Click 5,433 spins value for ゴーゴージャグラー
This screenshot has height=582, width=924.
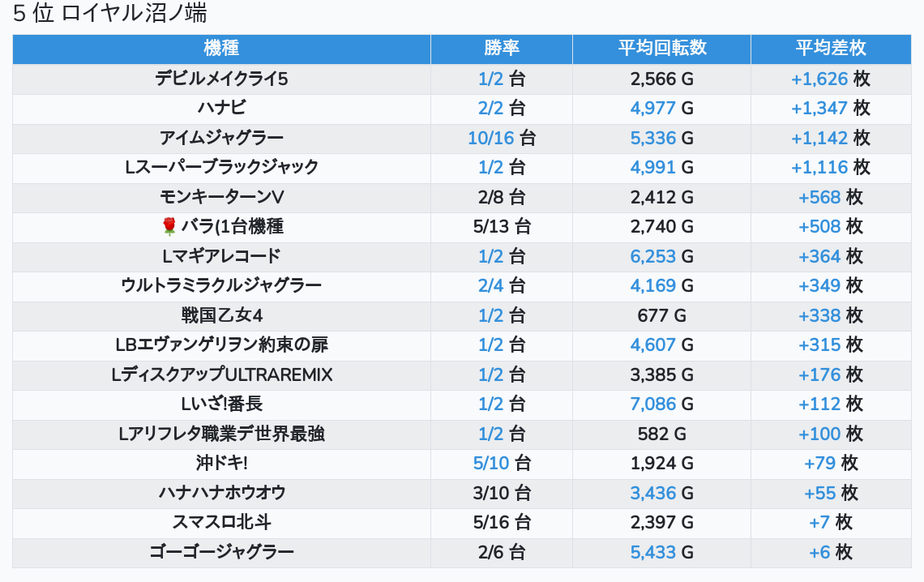click(653, 552)
